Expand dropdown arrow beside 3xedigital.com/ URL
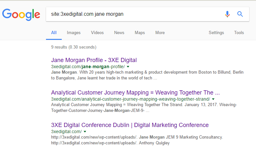This screenshot has width=256, height=154. (x=85, y=131)
